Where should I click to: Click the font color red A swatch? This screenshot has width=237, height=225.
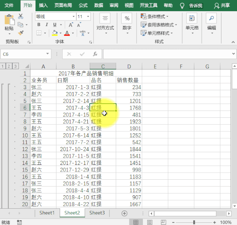point(67,33)
